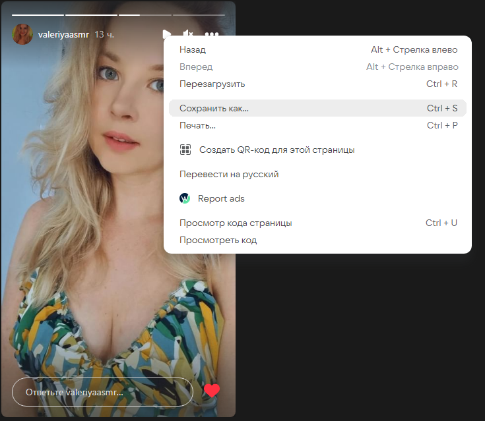Choose "Перезагрузить" from the context menu
Viewport: 485px width, 421px height.
pyautogui.click(x=317, y=84)
